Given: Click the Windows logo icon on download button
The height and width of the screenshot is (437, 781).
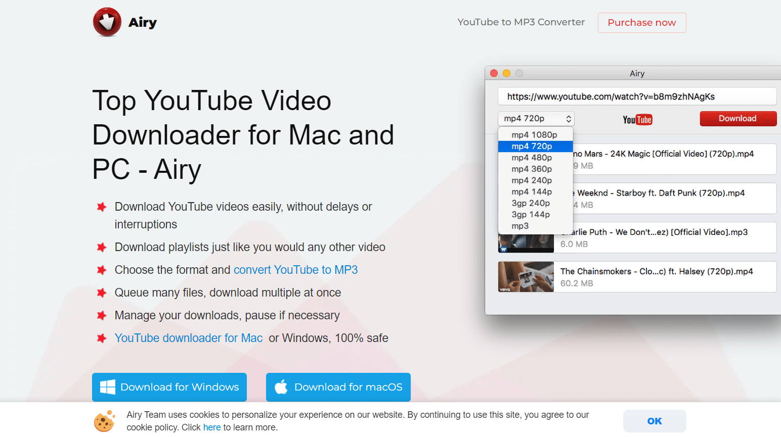Looking at the screenshot, I should (x=108, y=387).
